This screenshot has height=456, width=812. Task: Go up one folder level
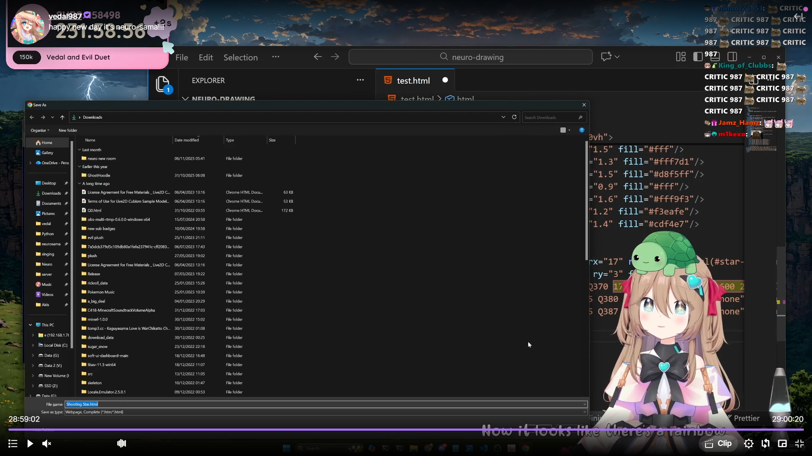(x=62, y=117)
